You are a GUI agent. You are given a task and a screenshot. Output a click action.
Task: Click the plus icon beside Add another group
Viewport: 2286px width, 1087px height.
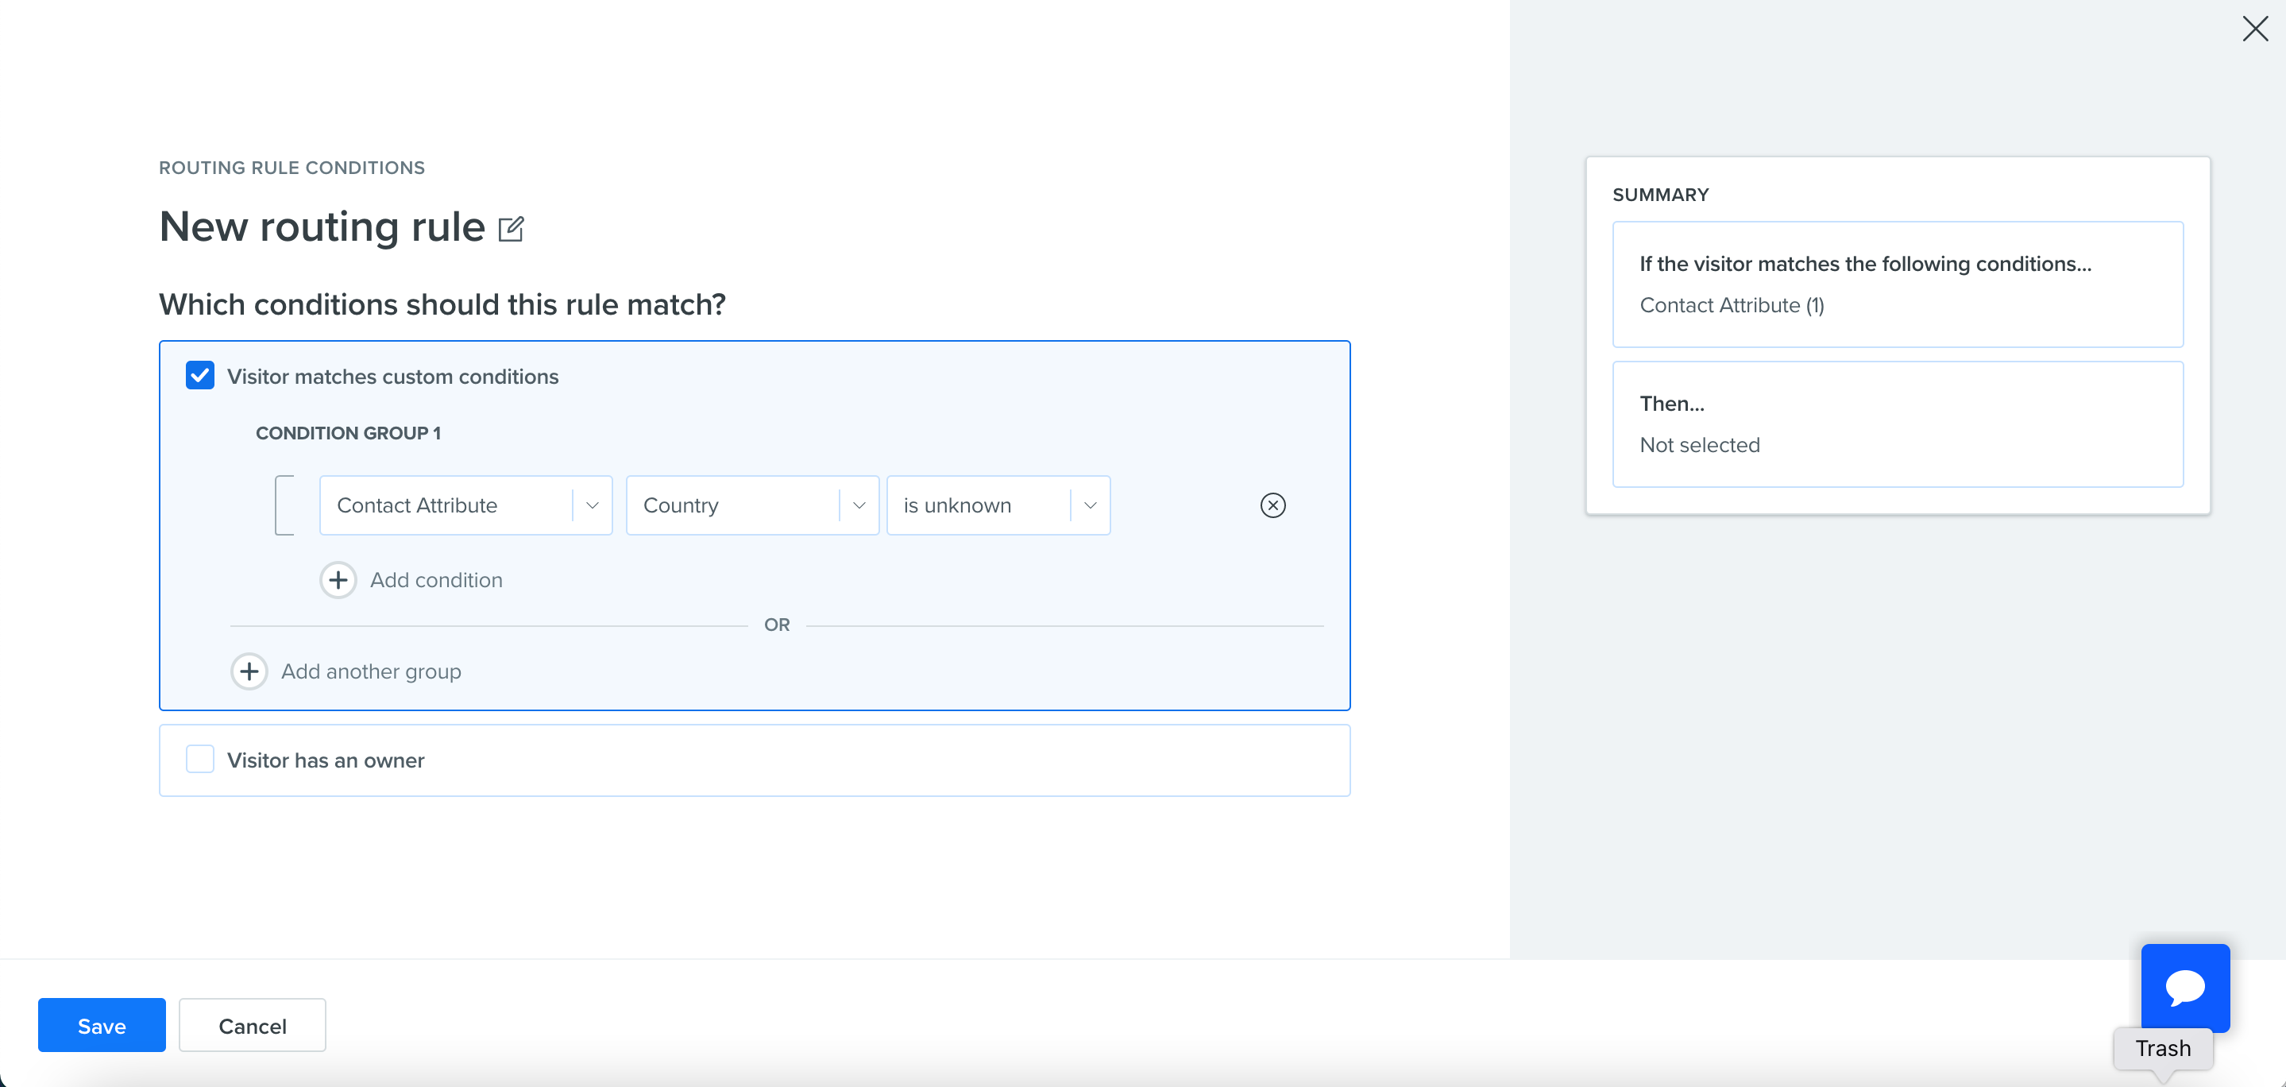[x=249, y=671]
